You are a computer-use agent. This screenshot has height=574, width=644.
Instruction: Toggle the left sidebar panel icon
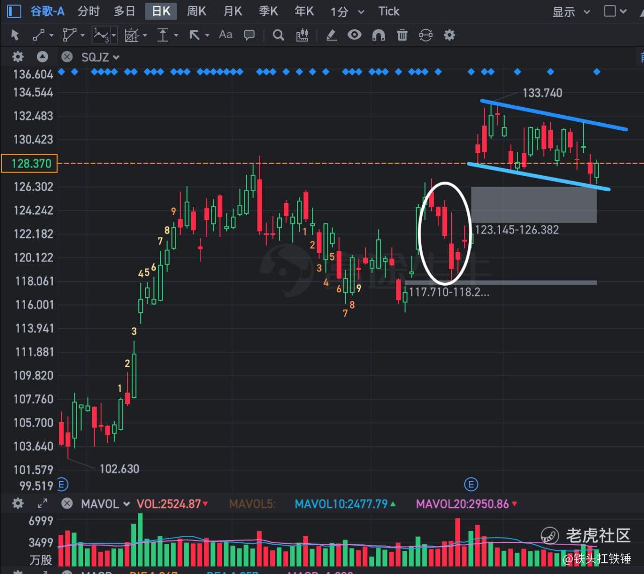pos(14,11)
